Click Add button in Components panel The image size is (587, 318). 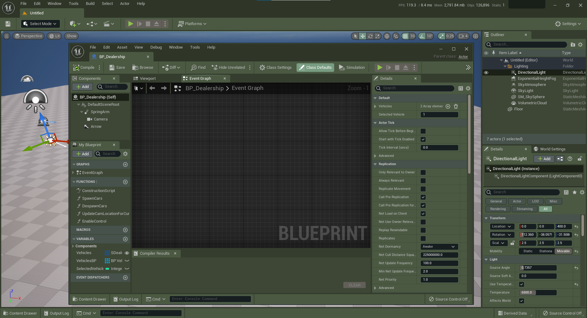[x=83, y=87]
